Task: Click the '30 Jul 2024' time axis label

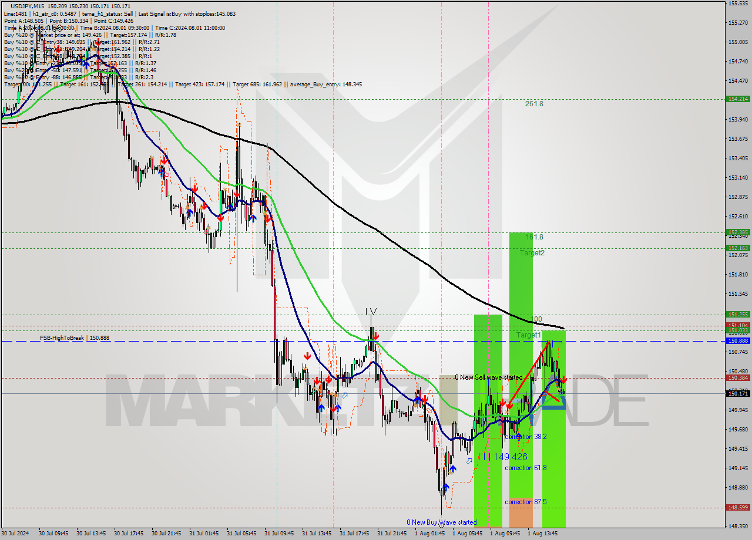Action: (x=14, y=534)
